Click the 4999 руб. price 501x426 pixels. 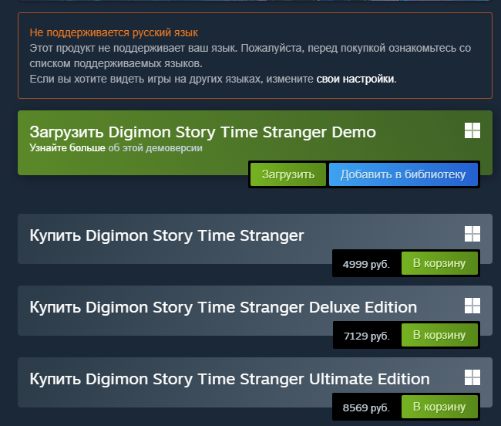[366, 264]
